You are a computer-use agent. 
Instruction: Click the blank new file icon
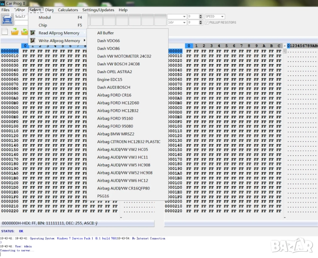[x=5, y=32]
